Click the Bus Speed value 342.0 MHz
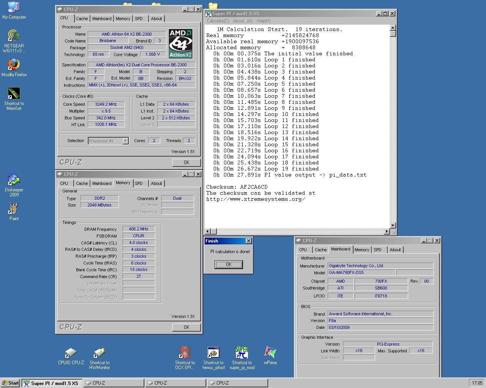Image resolution: width=486 pixels, height=388 pixels. 106,118
